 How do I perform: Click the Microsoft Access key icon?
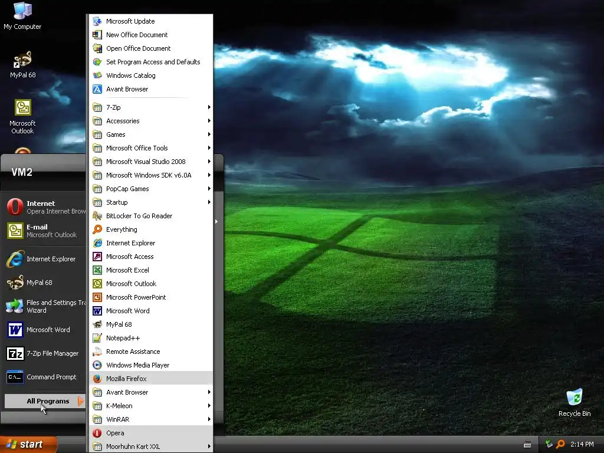click(x=97, y=257)
